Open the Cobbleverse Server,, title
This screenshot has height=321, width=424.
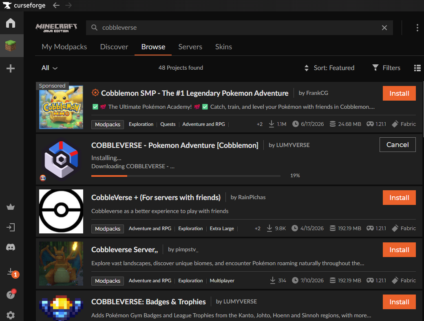coord(125,250)
